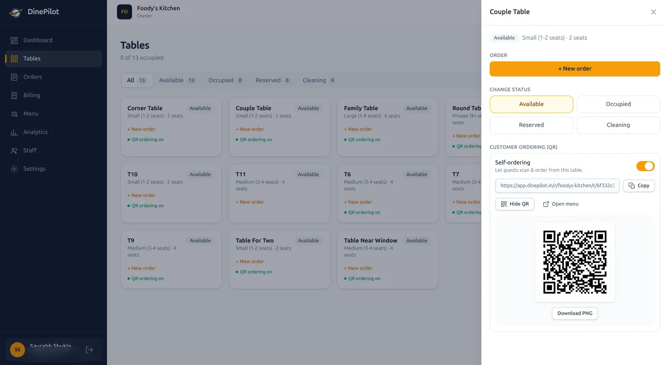Start new order on Table Near Window
Viewport: 665px width, 365px height.
pyautogui.click(x=358, y=268)
